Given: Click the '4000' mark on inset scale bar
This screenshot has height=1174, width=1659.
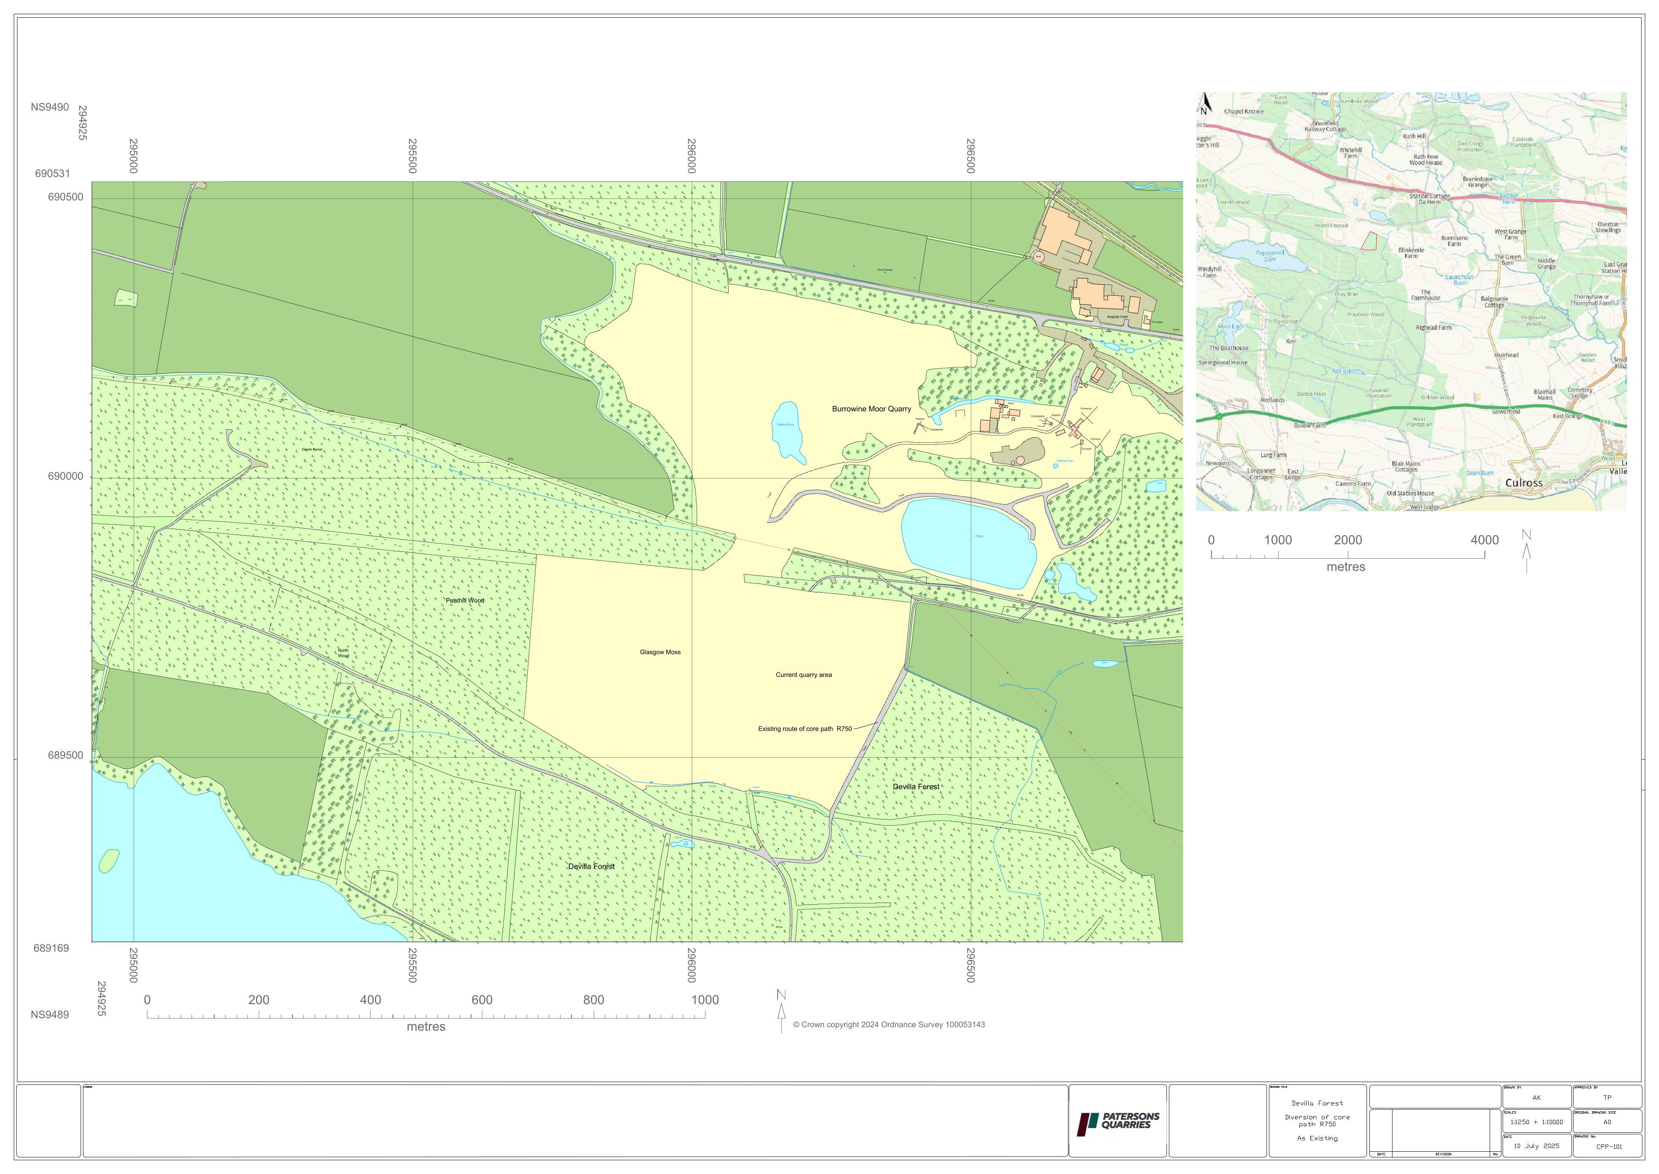Looking at the screenshot, I should [1485, 540].
